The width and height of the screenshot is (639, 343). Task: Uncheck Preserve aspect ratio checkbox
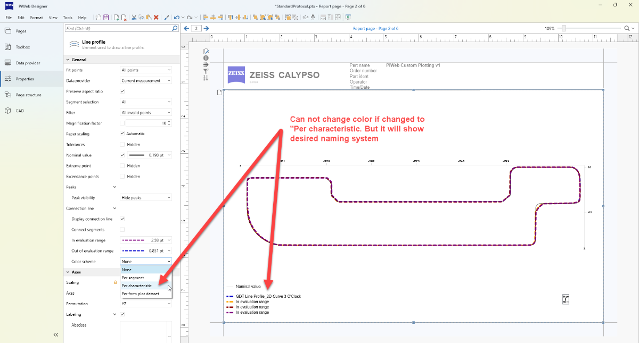122,91
